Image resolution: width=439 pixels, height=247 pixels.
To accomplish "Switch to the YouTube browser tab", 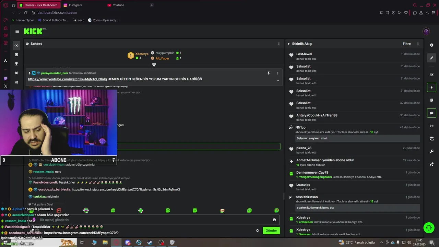I will coord(126,5).
